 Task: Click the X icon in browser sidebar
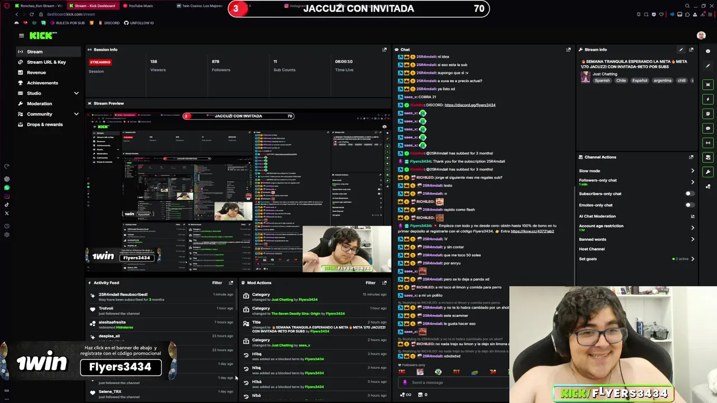[x=7, y=213]
